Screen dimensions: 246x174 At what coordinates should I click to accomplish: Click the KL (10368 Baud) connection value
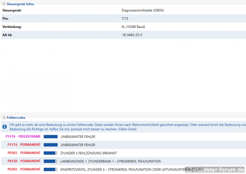pos(133,27)
